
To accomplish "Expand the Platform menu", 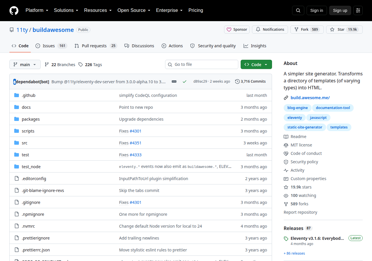I will 37,10.
